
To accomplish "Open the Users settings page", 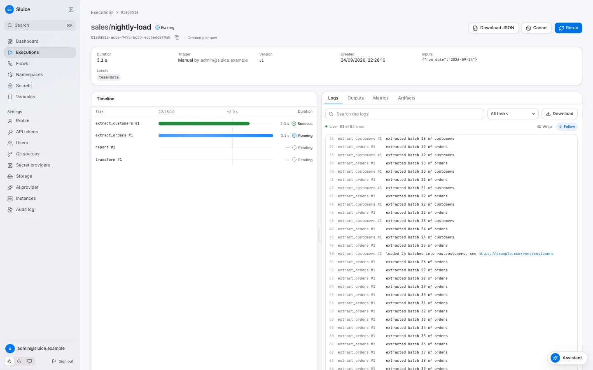I will click(x=40, y=143).
